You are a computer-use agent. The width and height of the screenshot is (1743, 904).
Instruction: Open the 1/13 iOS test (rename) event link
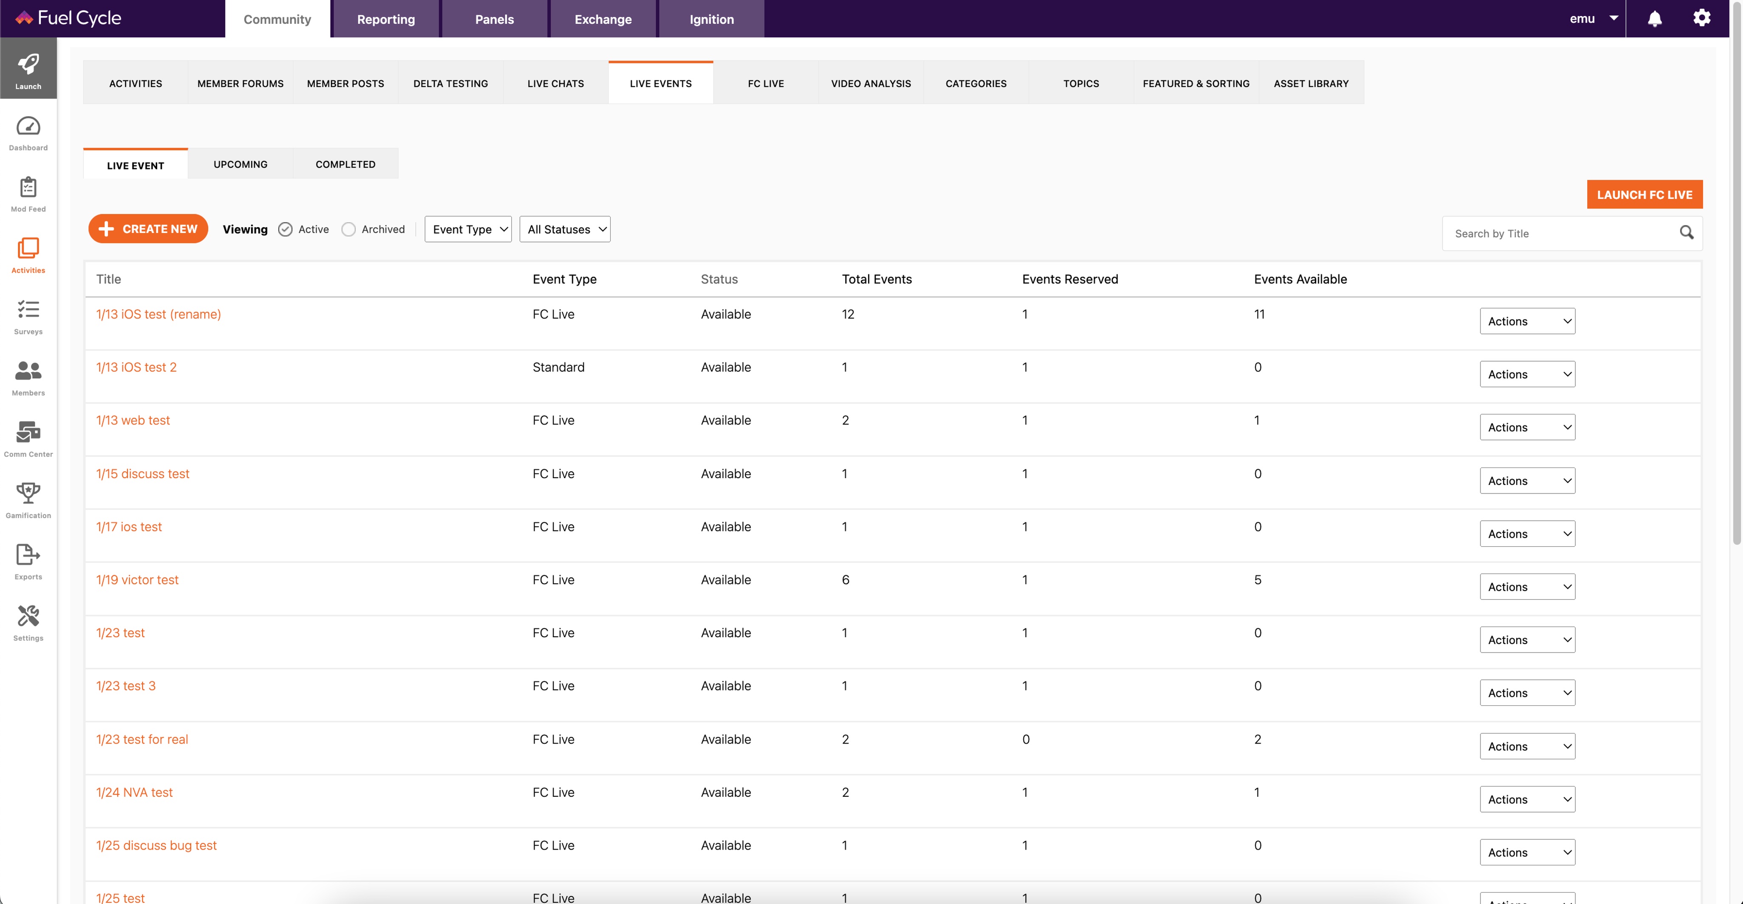[x=158, y=314]
